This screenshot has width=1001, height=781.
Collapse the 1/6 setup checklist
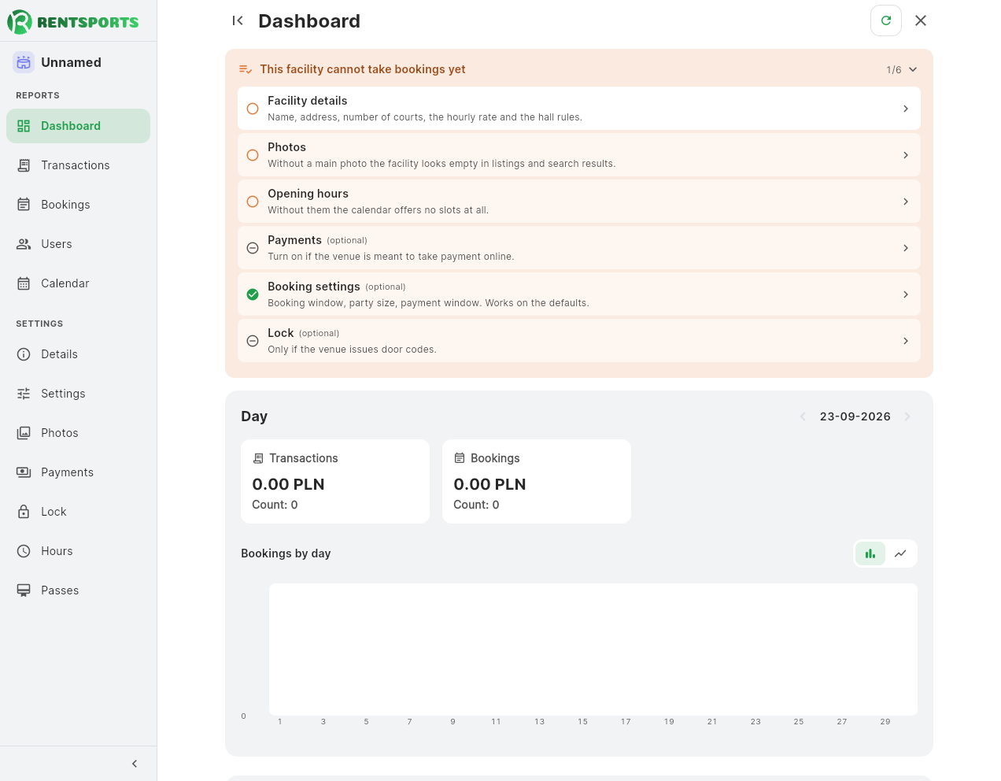913,69
